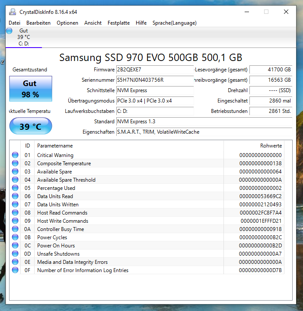Click the Eingeschaltet value 2860 mal
This screenshot has height=311, width=303.
[x=271, y=101]
